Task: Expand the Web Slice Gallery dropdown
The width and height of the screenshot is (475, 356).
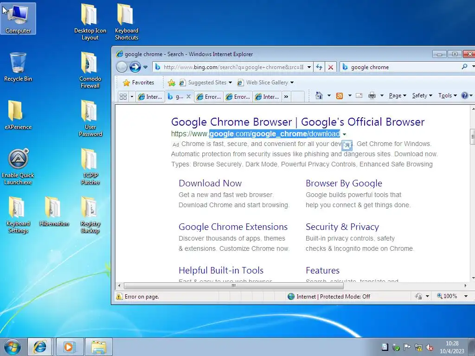Action: (292, 83)
